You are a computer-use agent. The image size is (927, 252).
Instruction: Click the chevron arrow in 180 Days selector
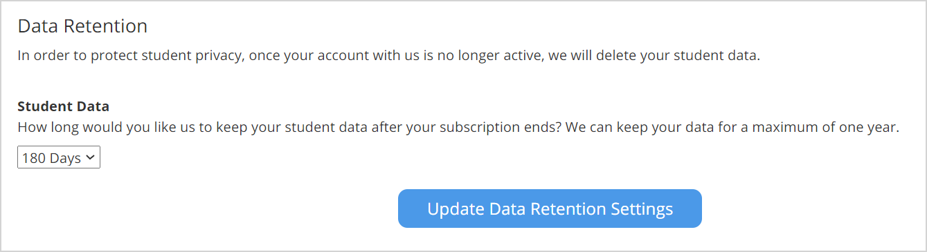(91, 158)
